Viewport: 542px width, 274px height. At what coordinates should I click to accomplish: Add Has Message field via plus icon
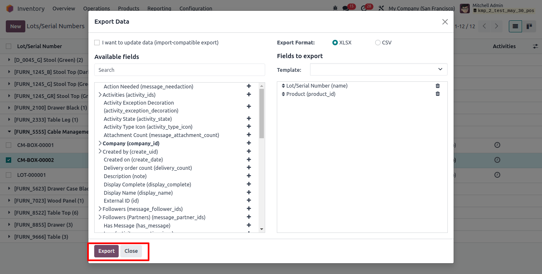tap(249, 225)
